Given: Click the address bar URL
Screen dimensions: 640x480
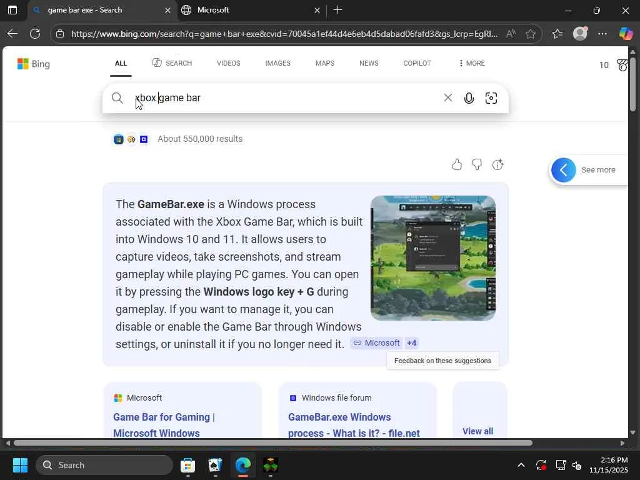Looking at the screenshot, I should click(284, 34).
